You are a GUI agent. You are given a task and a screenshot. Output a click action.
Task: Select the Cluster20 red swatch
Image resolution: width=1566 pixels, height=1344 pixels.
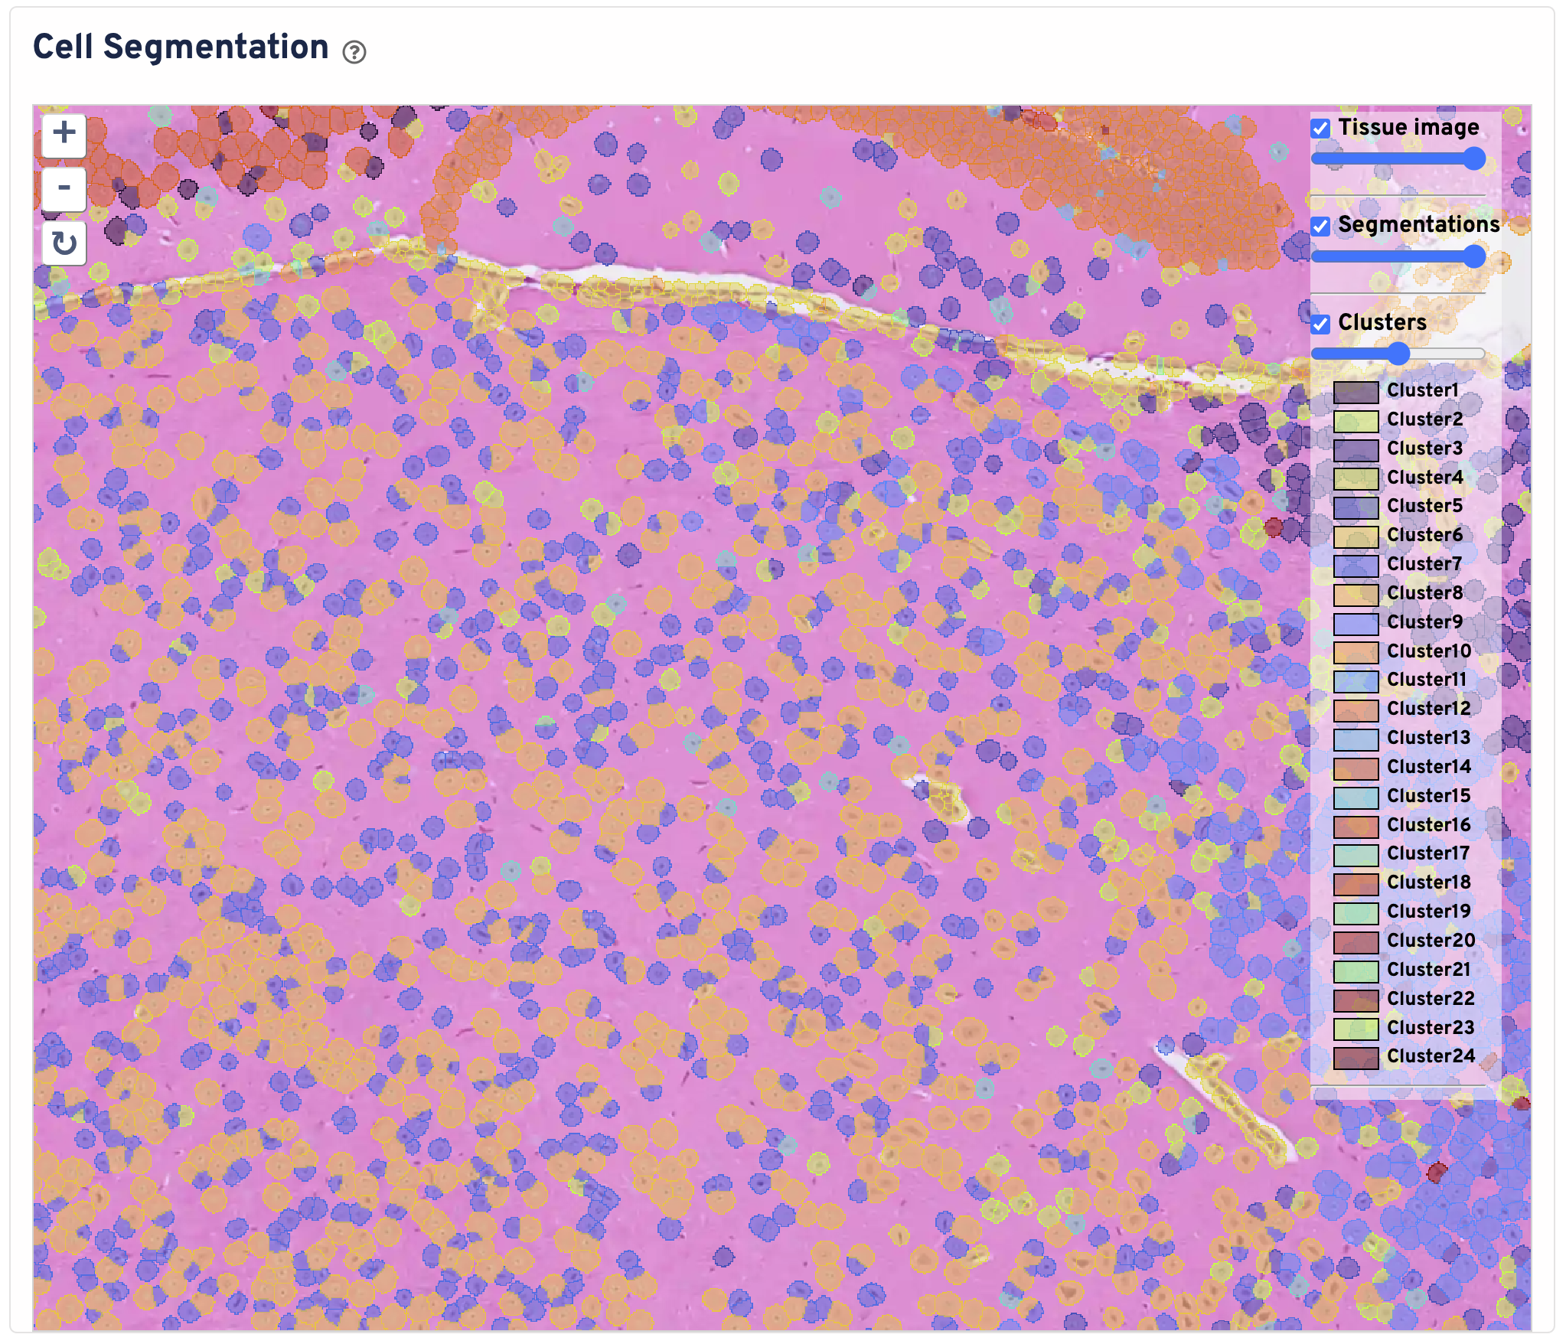tap(1356, 941)
